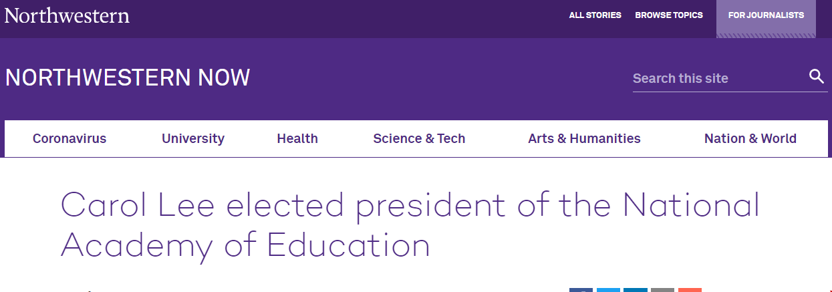The width and height of the screenshot is (832, 292).
Task: Click the orange-red share button
Action: [690, 290]
